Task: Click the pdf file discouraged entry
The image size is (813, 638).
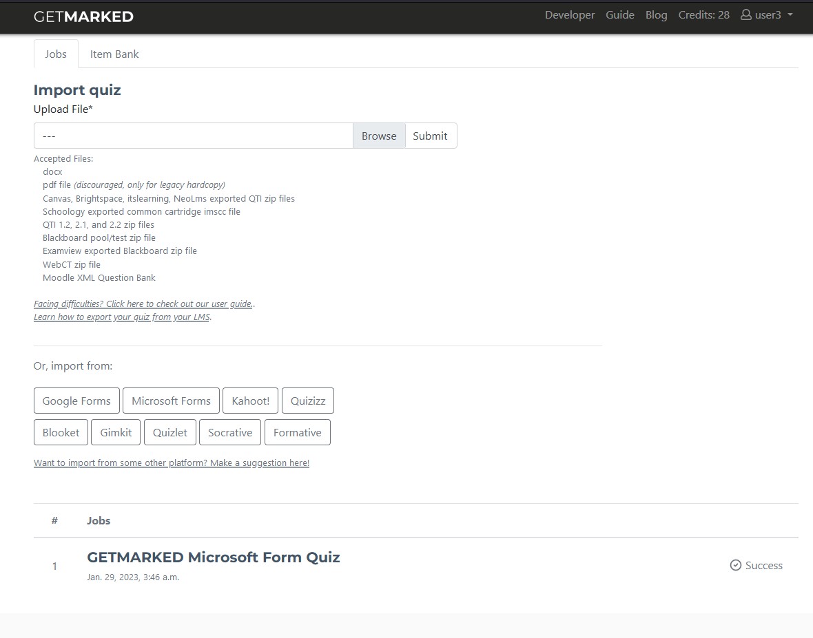Action: click(134, 185)
